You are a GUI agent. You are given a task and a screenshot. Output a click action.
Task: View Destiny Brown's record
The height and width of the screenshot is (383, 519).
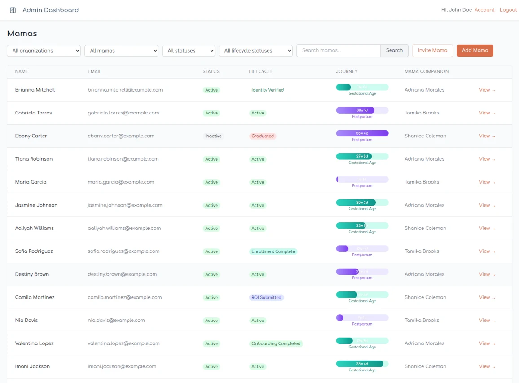pyautogui.click(x=487, y=274)
